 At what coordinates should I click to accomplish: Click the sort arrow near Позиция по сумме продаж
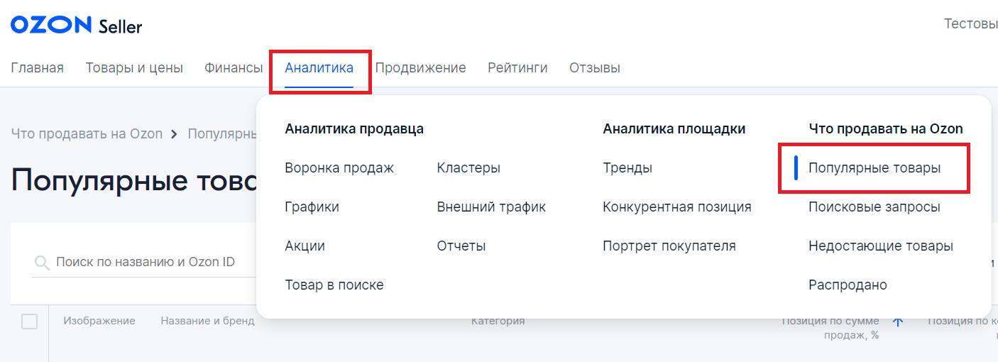pos(897,322)
